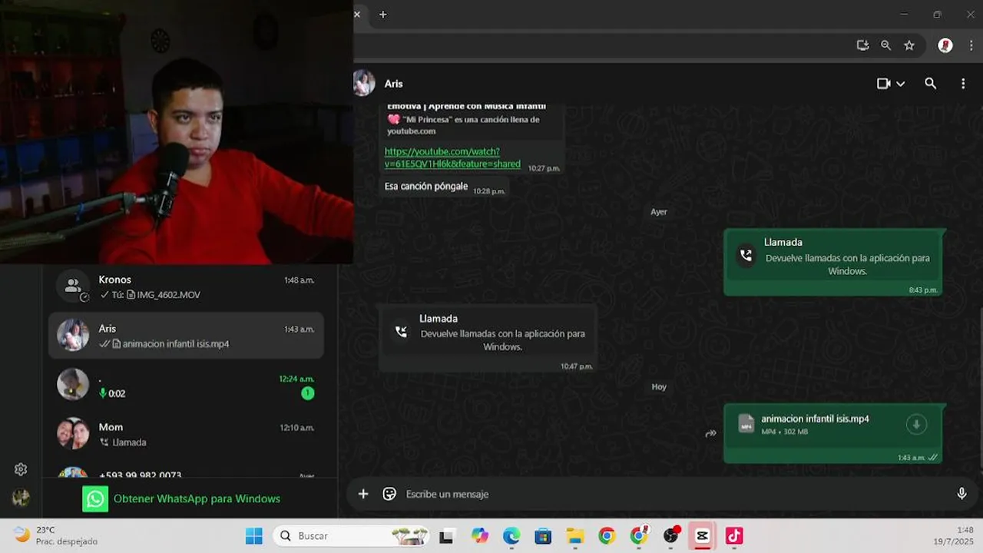The image size is (983, 553).
Task: Open the attach plus button
Action: click(x=363, y=494)
